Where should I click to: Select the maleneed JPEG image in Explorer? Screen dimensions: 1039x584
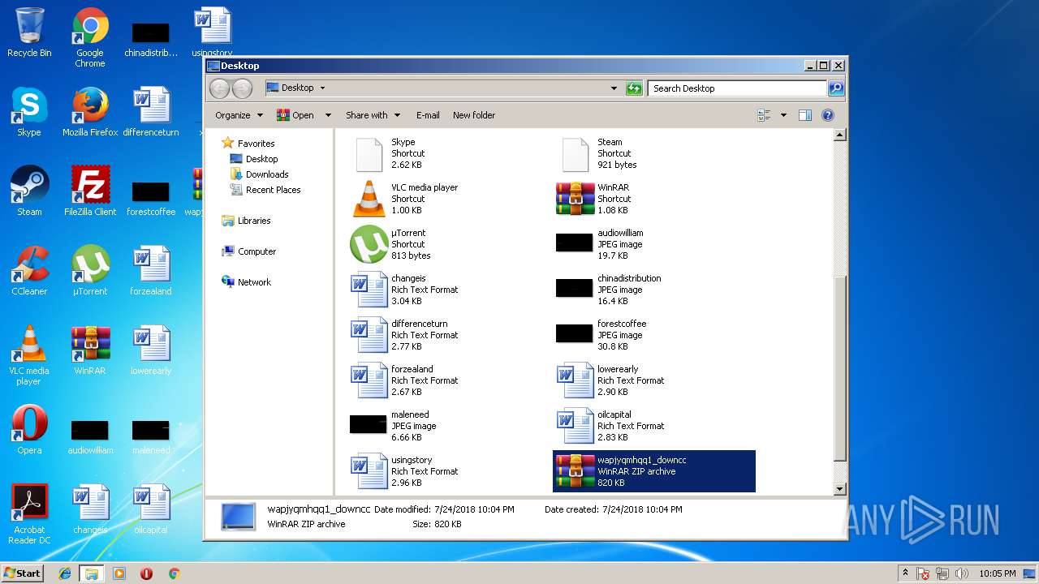[x=449, y=426]
